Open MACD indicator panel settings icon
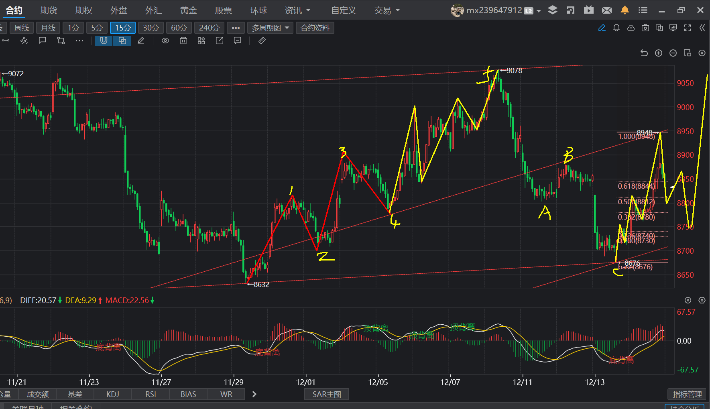The image size is (710, 409). point(702,300)
